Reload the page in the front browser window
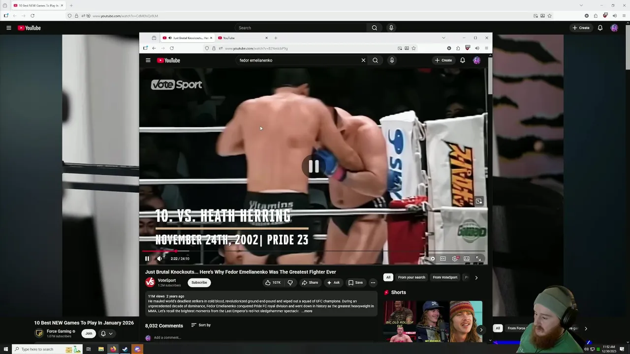This screenshot has width=630, height=354. point(172,48)
